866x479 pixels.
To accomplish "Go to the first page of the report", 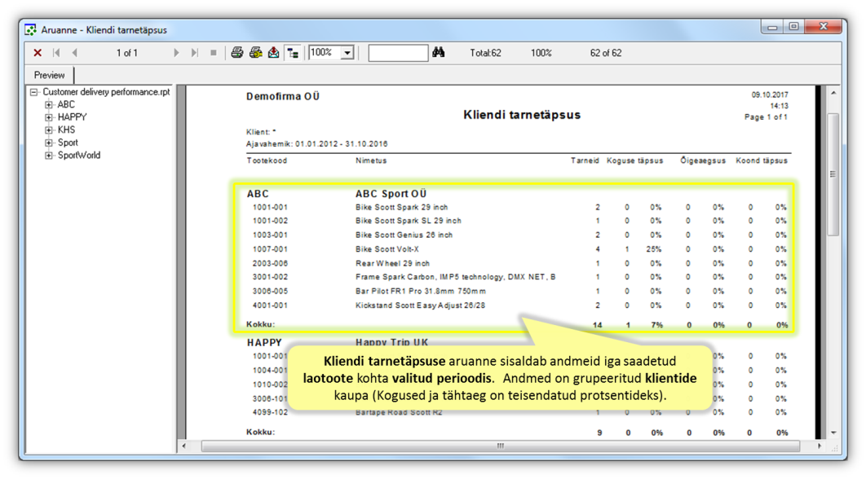I will point(56,53).
